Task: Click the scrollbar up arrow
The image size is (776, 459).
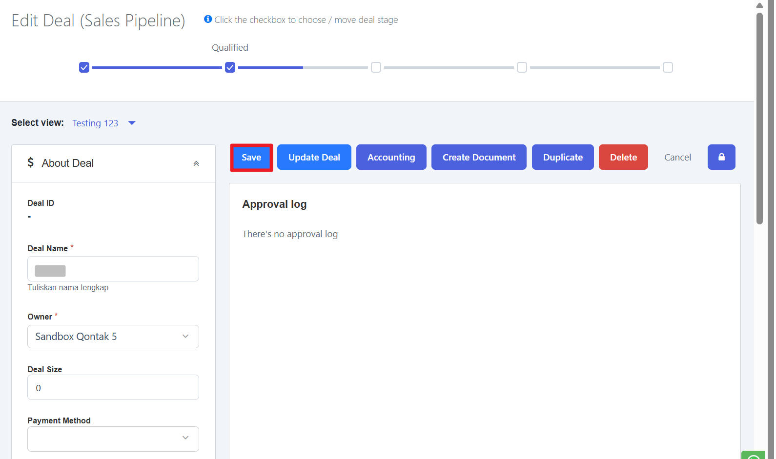Action: 759,5
